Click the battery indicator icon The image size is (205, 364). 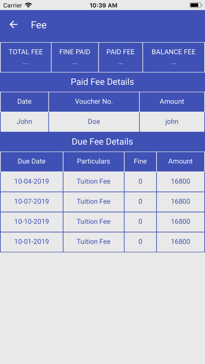click(x=196, y=5)
